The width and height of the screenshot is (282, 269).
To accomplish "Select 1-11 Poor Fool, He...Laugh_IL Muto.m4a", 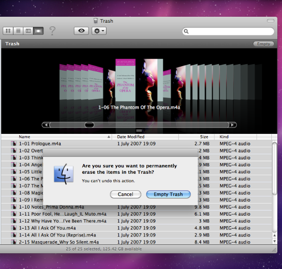I will [137, 214].
